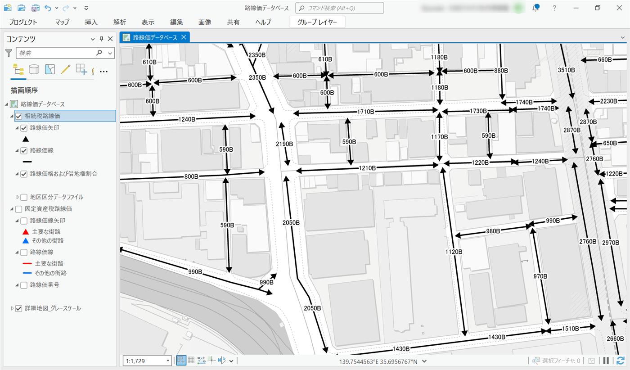Uncheck the 路線価矢印 layer under 相続税路線価

coord(24,128)
